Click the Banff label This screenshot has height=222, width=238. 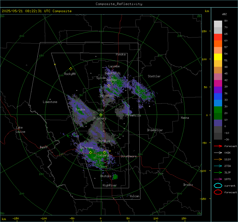click(44, 147)
